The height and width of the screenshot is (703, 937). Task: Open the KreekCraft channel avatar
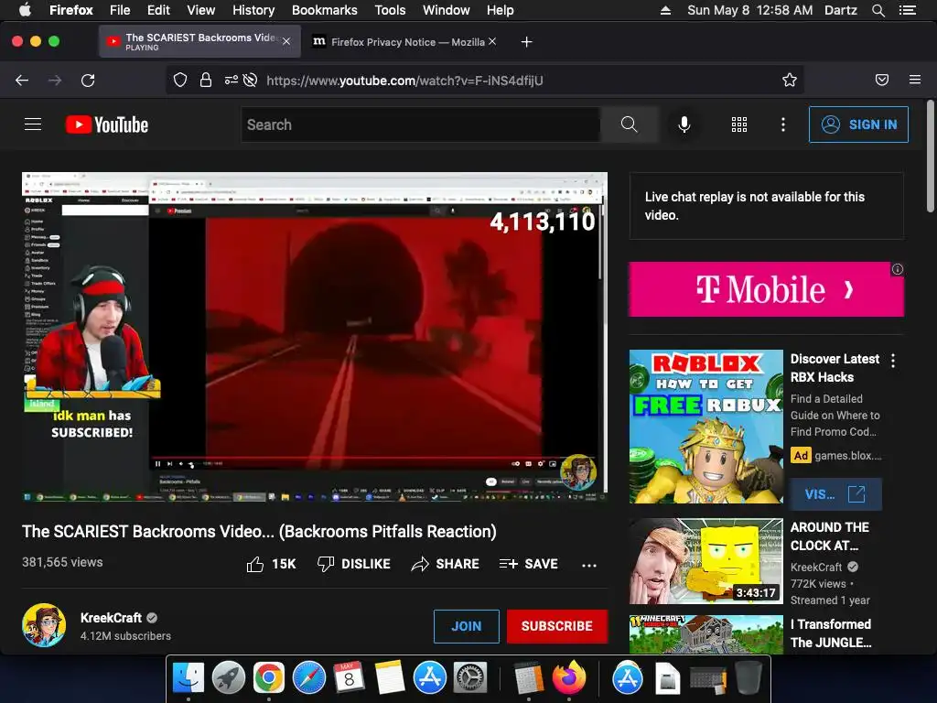click(x=44, y=625)
